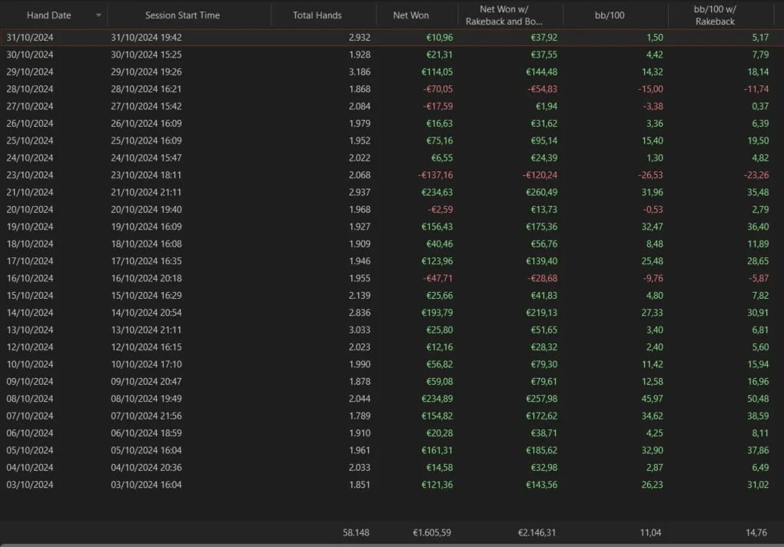Open the Hand Date column dropdown
784x547 pixels.
98,15
